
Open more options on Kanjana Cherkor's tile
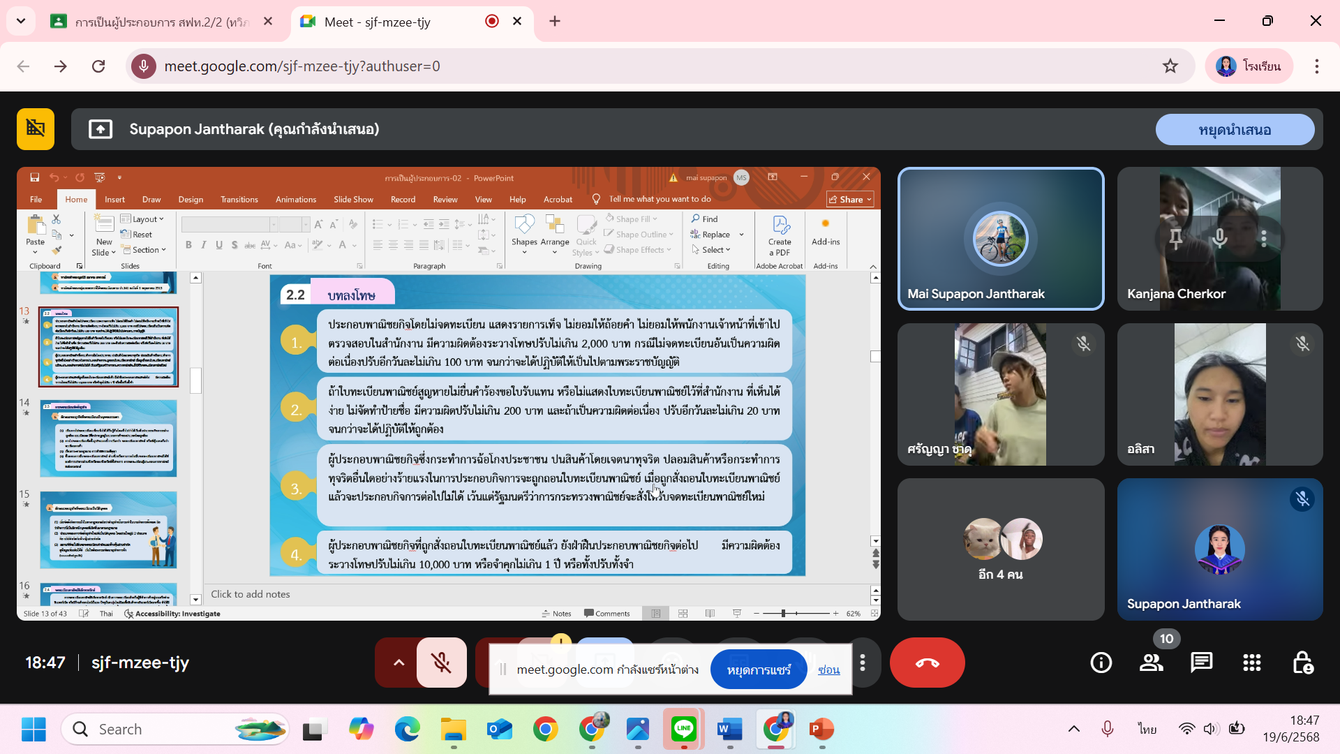coord(1264,239)
